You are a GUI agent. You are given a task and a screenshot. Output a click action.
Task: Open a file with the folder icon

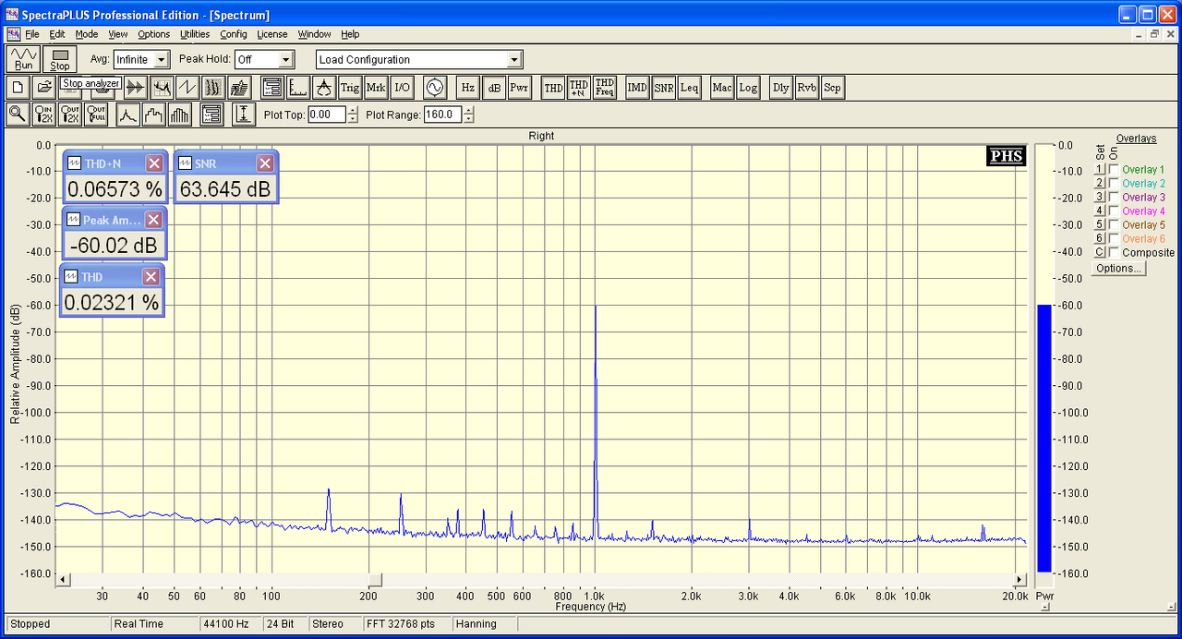click(x=43, y=88)
